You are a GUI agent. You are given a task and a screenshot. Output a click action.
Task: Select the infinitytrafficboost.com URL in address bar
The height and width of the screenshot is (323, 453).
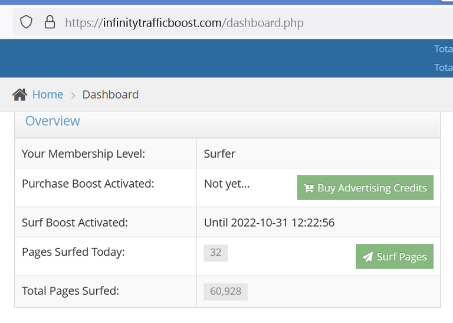184,22
